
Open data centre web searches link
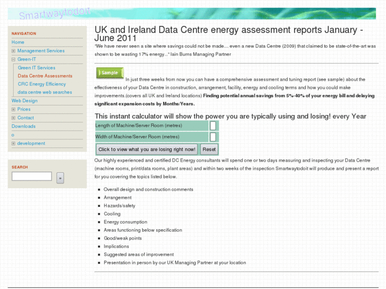pyautogui.click(x=45, y=92)
